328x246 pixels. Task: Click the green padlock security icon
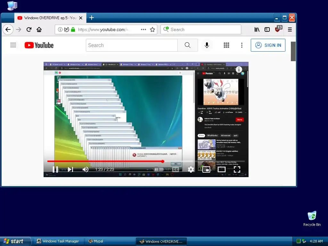(73, 29)
